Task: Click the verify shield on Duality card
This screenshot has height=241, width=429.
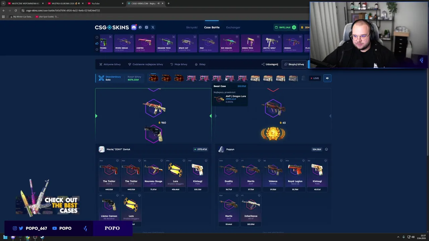Action: (237, 161)
